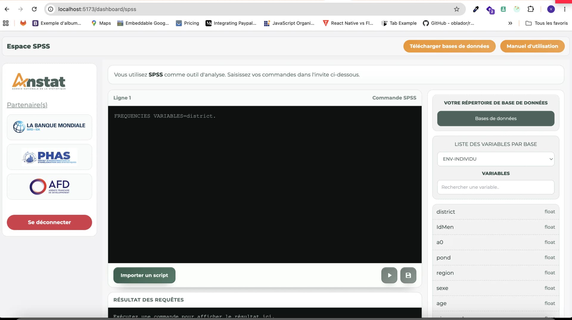Open GitHub - oblador bookmark
Viewport: 572px width, 320px height.
coord(448,23)
